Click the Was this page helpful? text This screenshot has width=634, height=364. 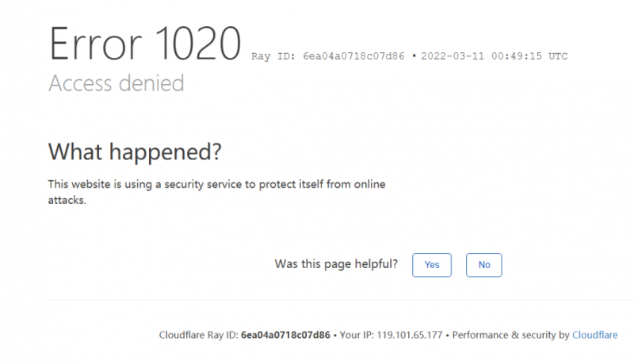pyautogui.click(x=336, y=264)
